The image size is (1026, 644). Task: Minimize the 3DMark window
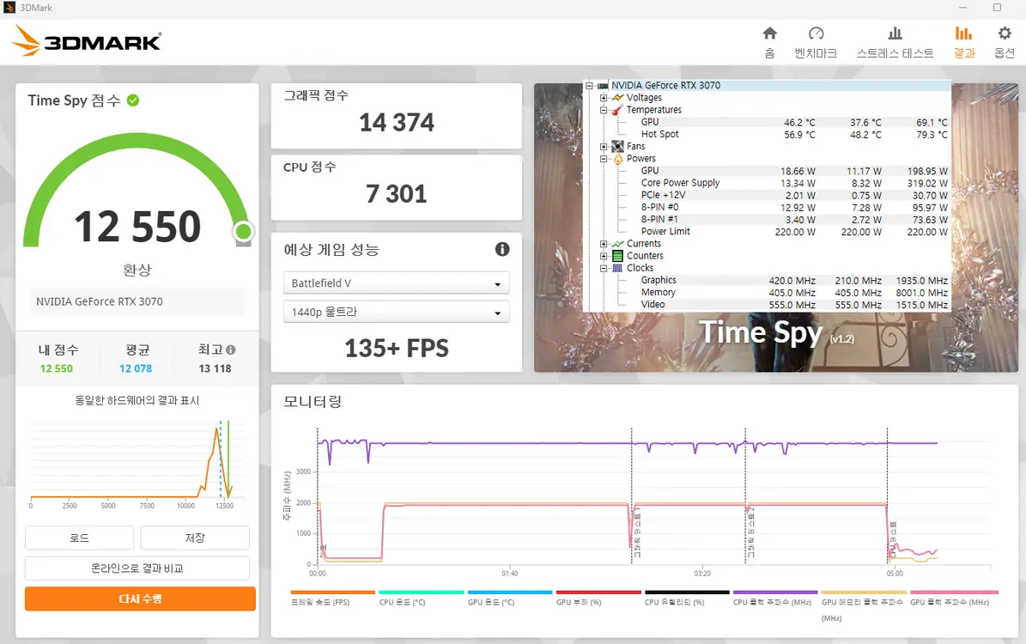click(x=962, y=8)
